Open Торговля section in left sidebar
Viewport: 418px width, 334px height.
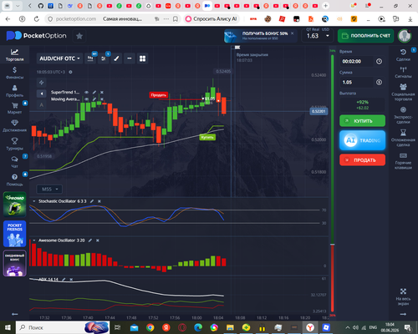tap(14, 55)
